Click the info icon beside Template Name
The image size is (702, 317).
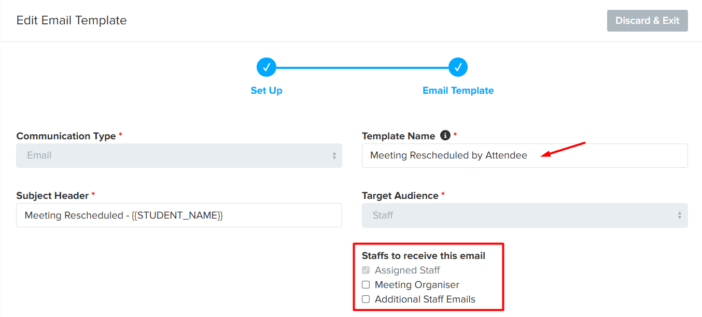click(x=445, y=136)
